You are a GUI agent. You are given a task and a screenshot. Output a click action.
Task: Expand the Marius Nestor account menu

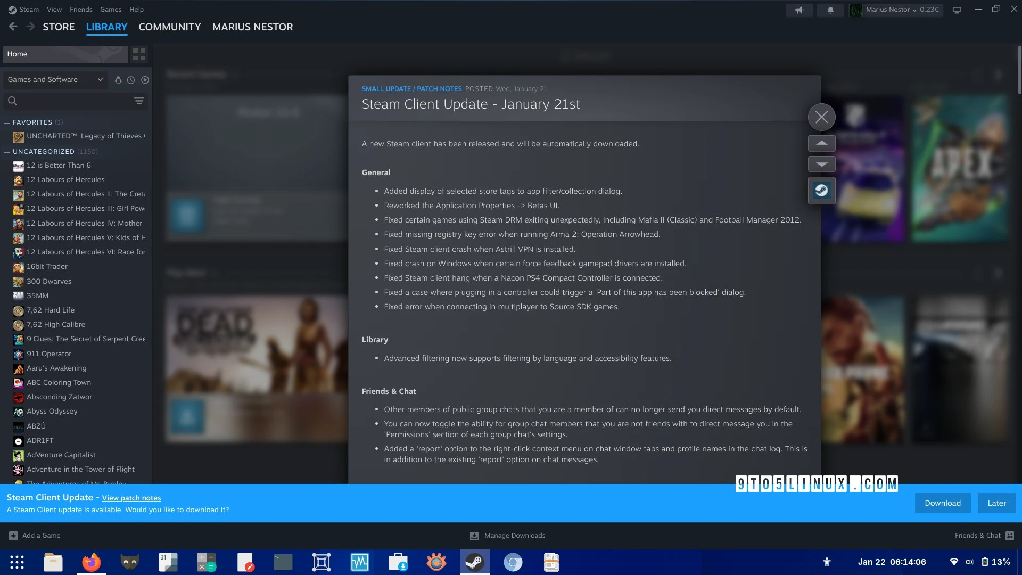895,10
